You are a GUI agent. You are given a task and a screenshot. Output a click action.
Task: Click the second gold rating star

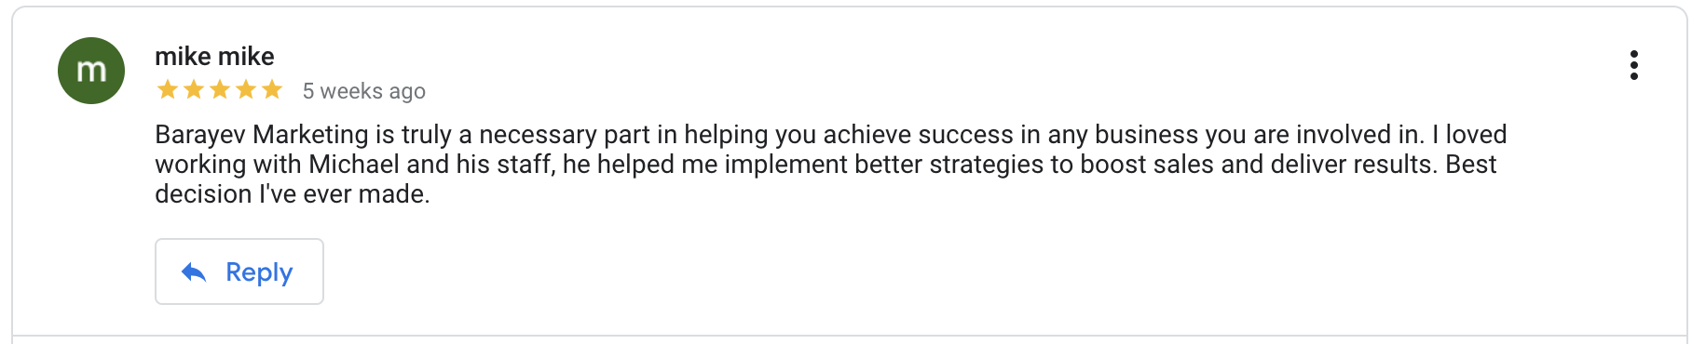pos(194,90)
